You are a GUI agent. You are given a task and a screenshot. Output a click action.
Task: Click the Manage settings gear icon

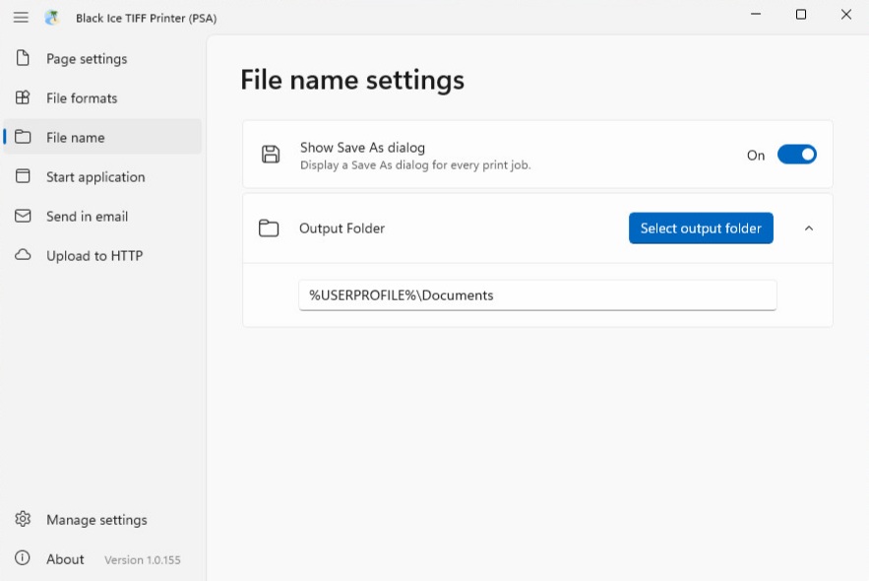pyautogui.click(x=23, y=519)
